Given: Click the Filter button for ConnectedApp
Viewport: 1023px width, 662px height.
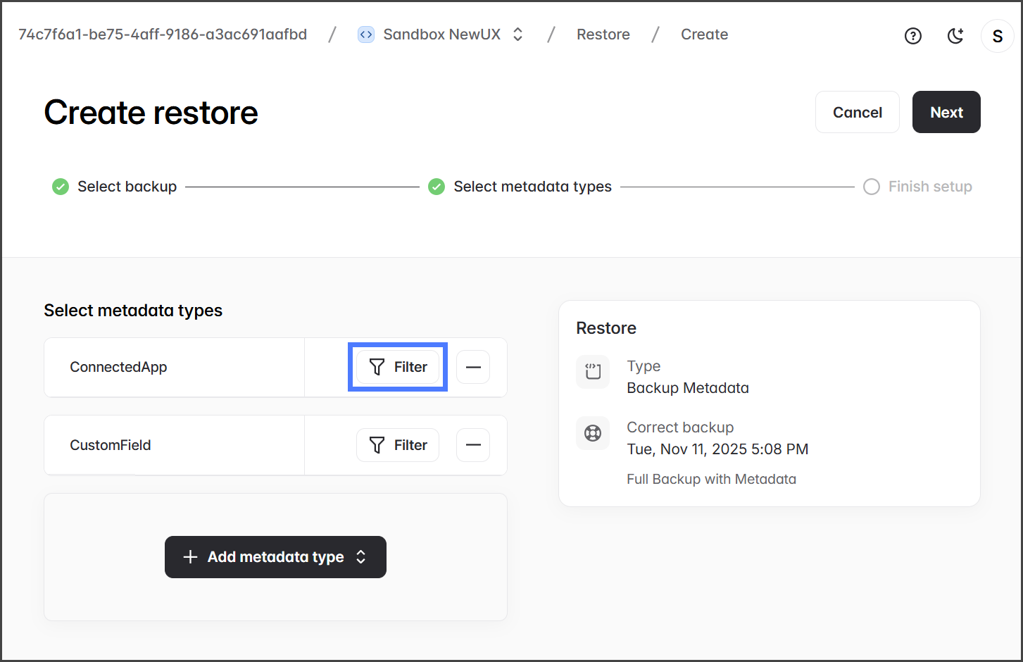Looking at the screenshot, I should coord(398,367).
